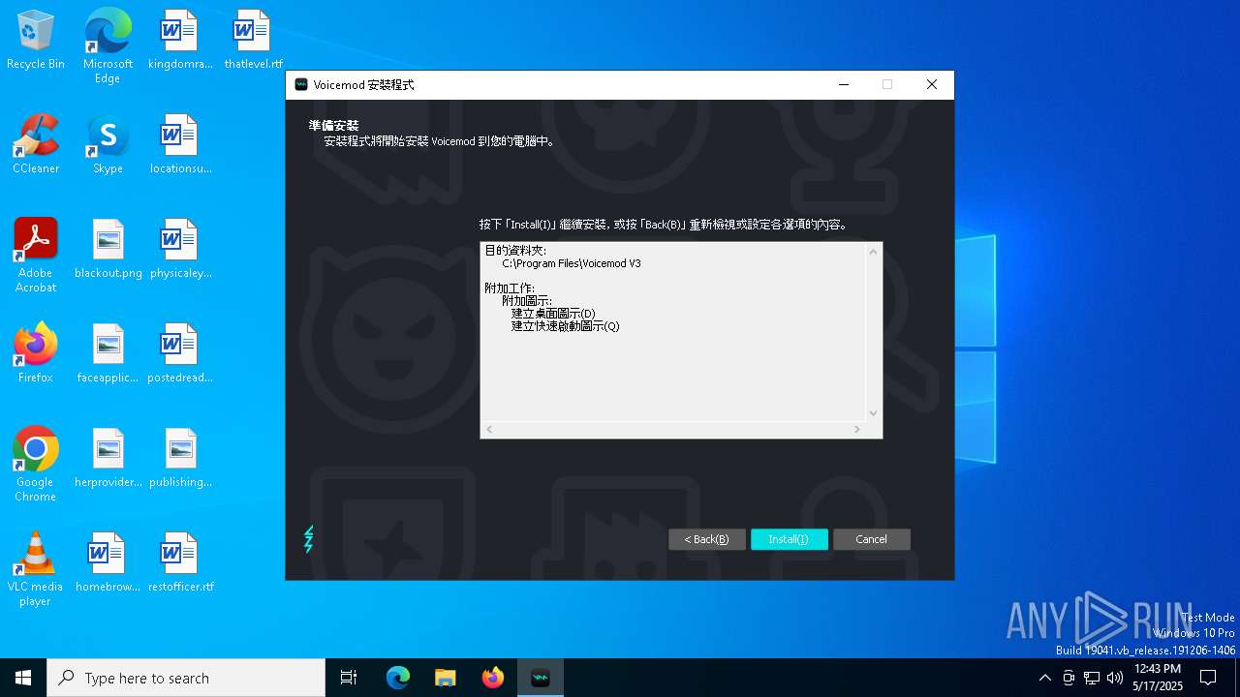Open Microsoft Edge from taskbar
Screen dimensions: 1240x697
coord(398,678)
